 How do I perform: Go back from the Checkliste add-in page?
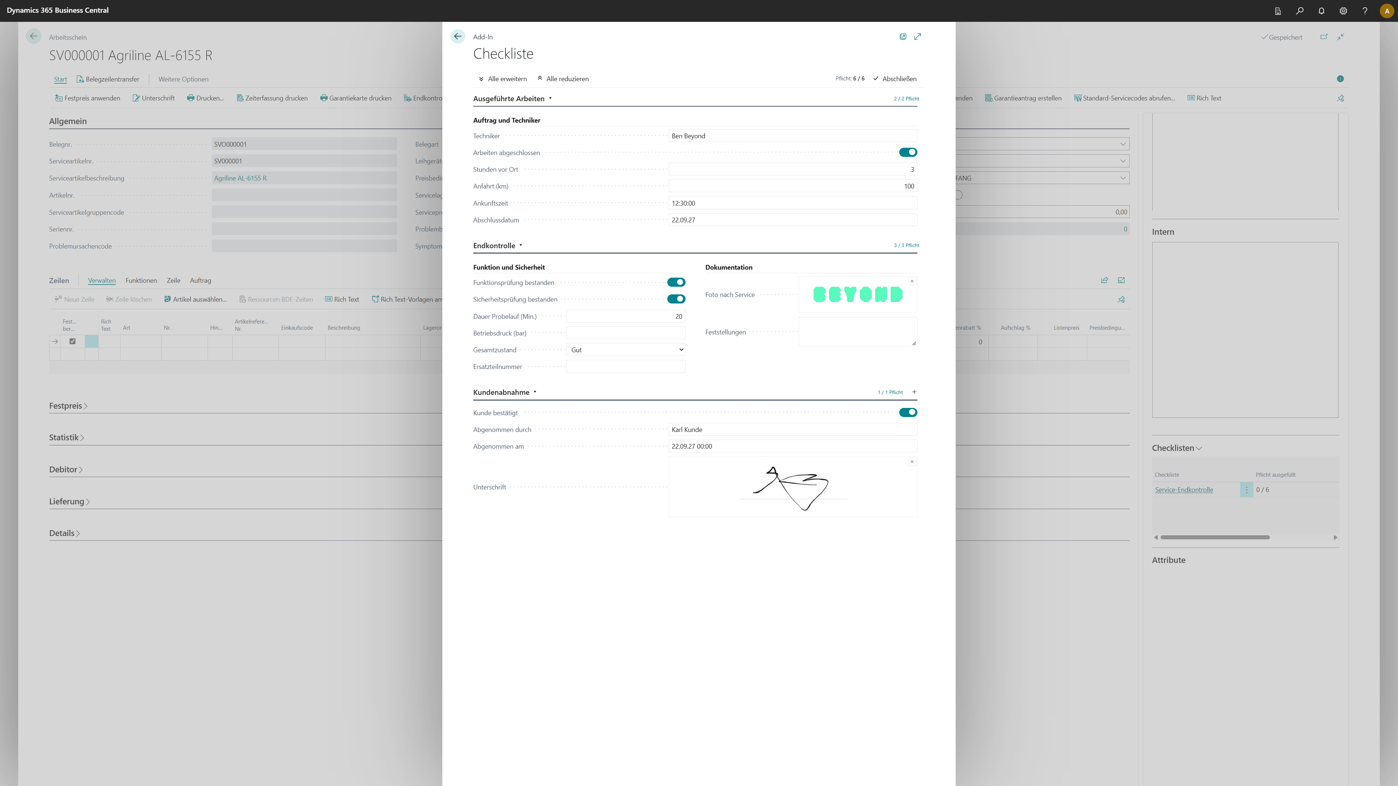(x=458, y=36)
